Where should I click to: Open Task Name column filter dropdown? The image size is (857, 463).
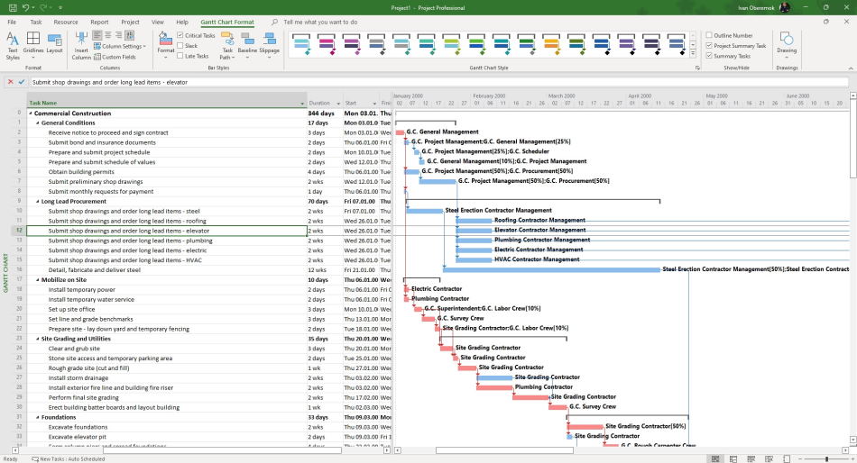click(x=302, y=104)
